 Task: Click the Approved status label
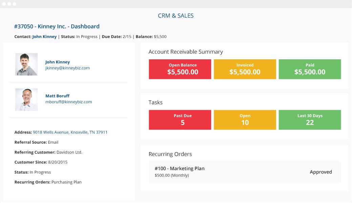click(321, 172)
